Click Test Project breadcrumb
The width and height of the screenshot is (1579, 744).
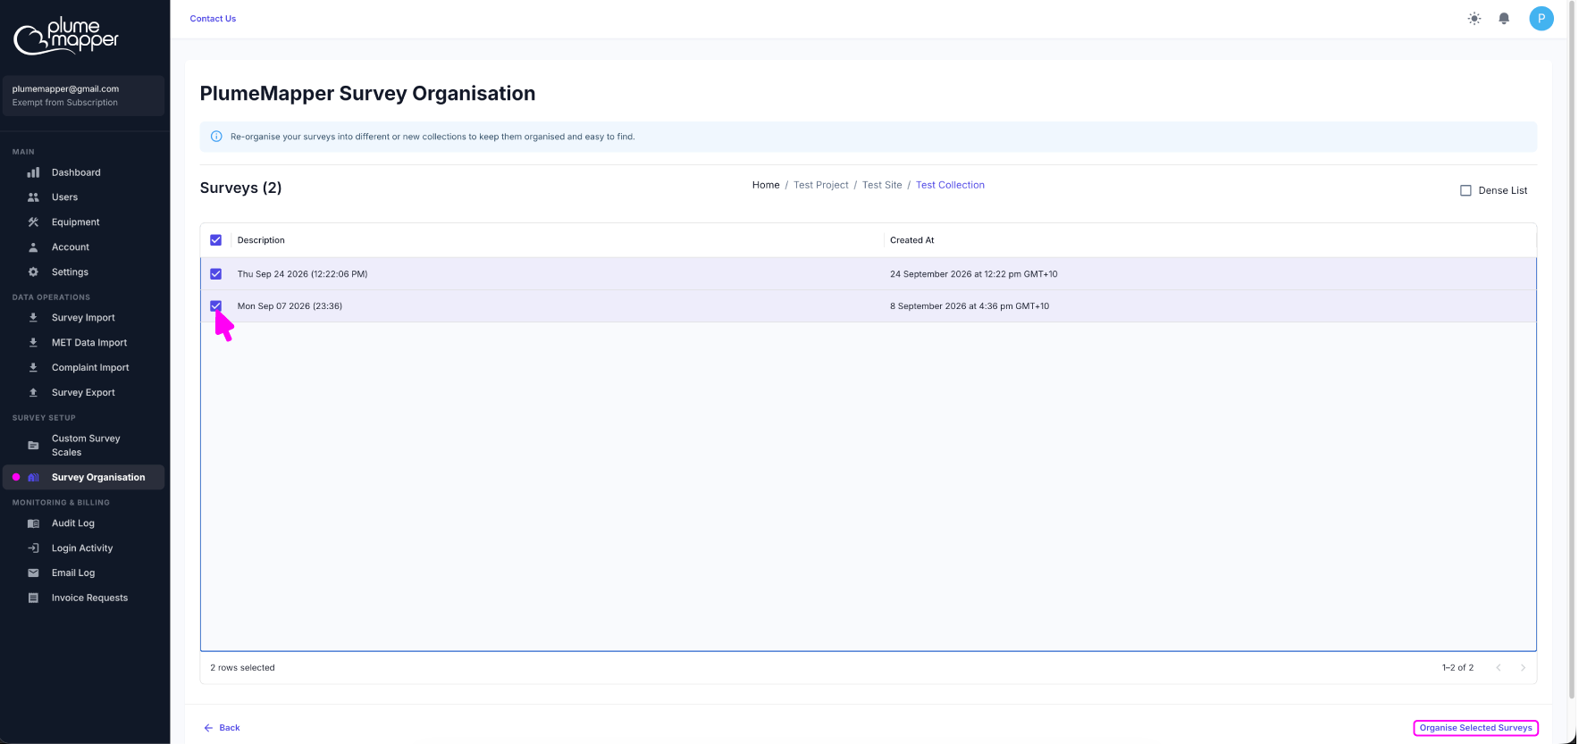pyautogui.click(x=821, y=185)
